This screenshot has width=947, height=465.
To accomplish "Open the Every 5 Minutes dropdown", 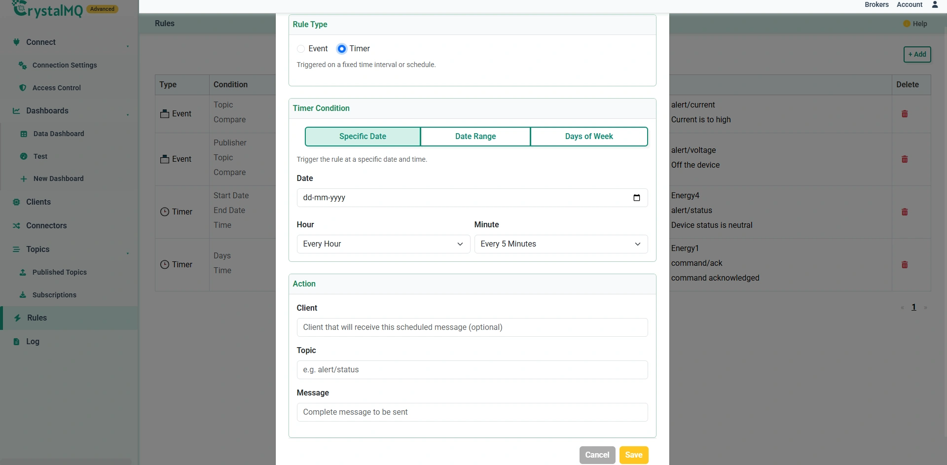I will (x=561, y=244).
